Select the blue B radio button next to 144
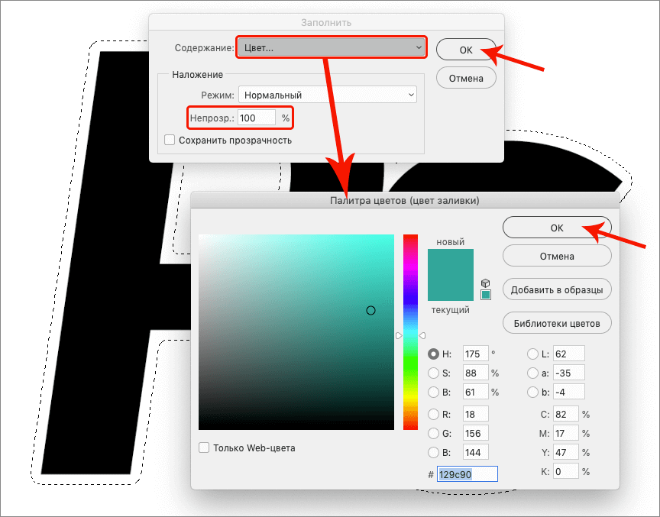 pos(433,452)
